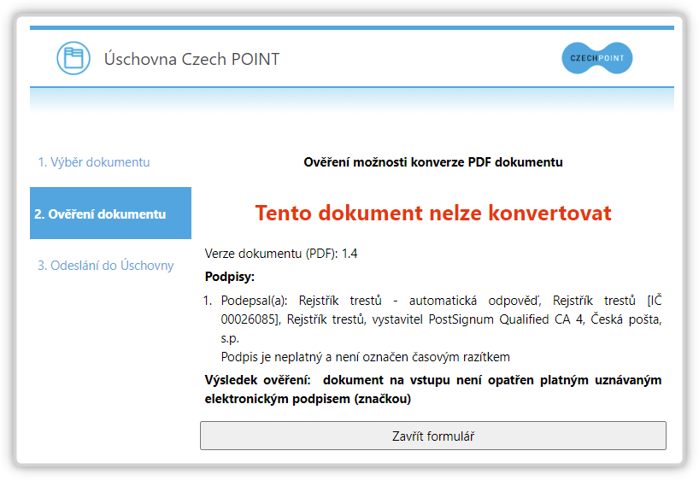Select step 2. Ověření dokumentu
This screenshot has width=699, height=480.
click(x=110, y=213)
